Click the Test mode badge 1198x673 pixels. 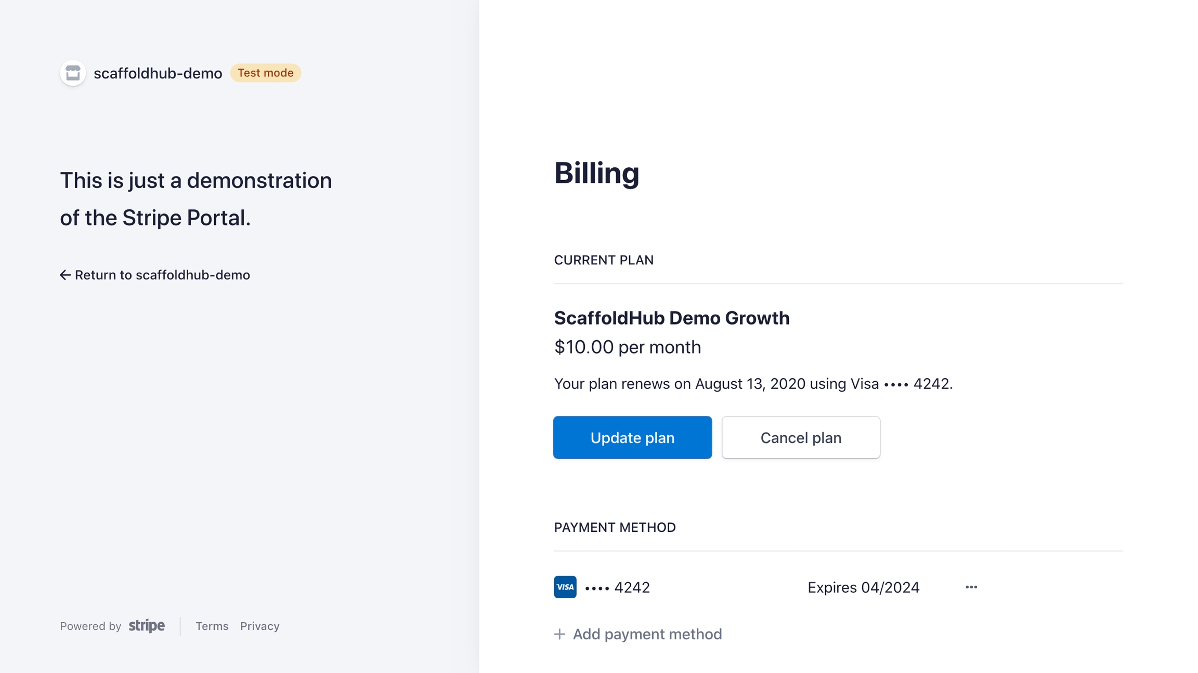(x=265, y=73)
